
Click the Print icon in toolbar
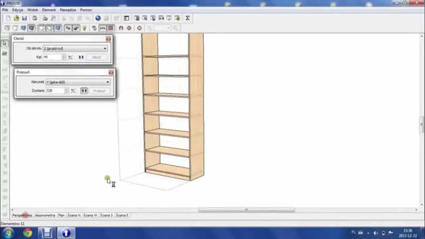(x=45, y=18)
